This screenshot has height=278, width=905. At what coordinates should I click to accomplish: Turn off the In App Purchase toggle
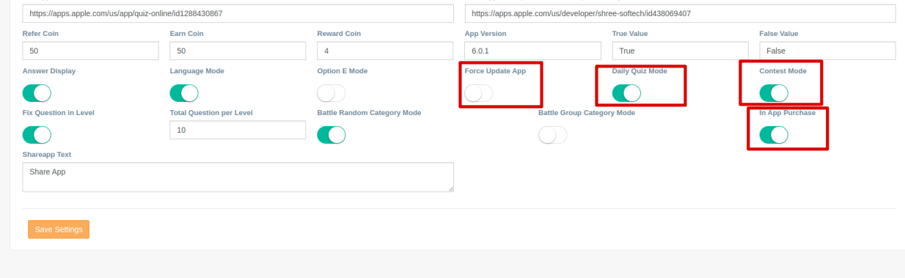click(774, 135)
